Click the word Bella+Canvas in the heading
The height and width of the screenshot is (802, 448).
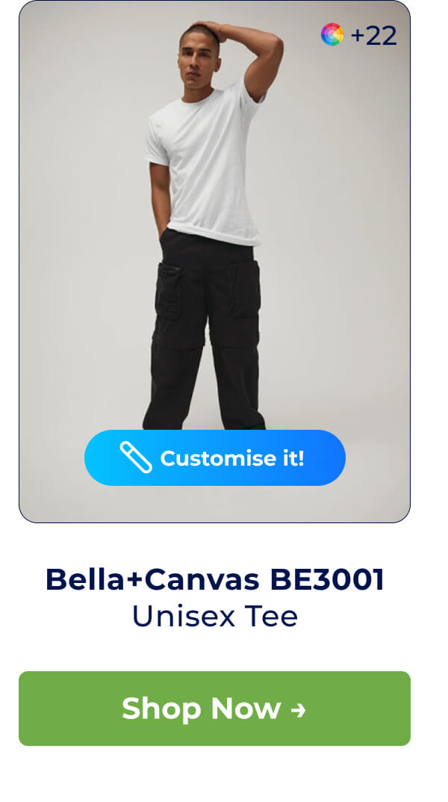pyautogui.click(x=152, y=579)
